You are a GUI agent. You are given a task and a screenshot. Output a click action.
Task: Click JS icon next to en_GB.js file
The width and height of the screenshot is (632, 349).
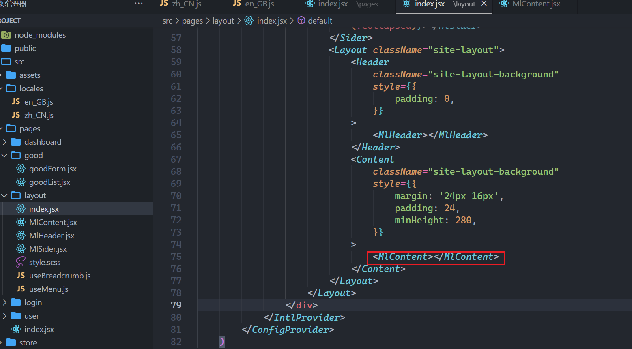click(x=16, y=101)
